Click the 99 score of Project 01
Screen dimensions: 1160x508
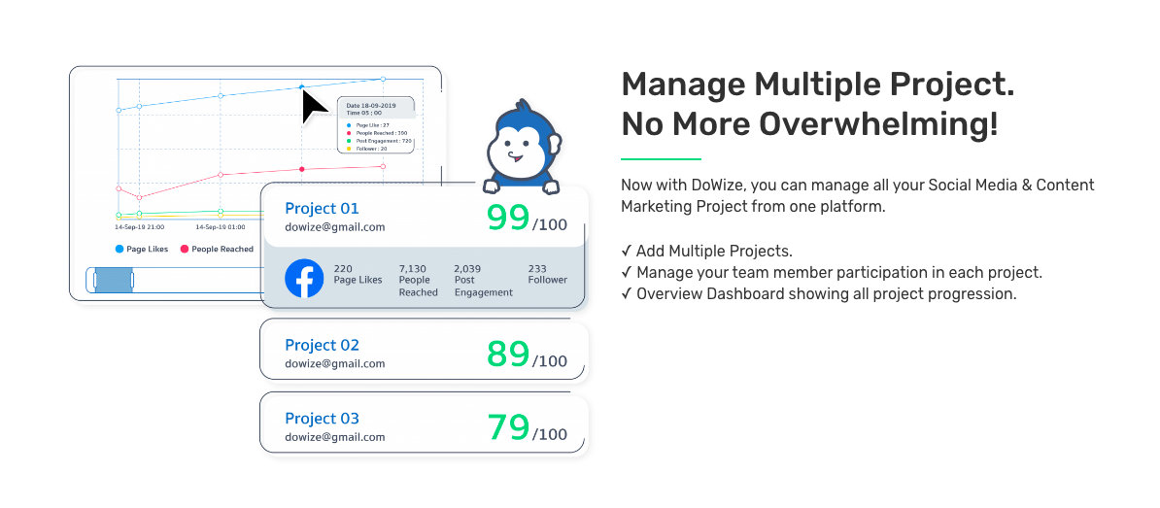[508, 218]
